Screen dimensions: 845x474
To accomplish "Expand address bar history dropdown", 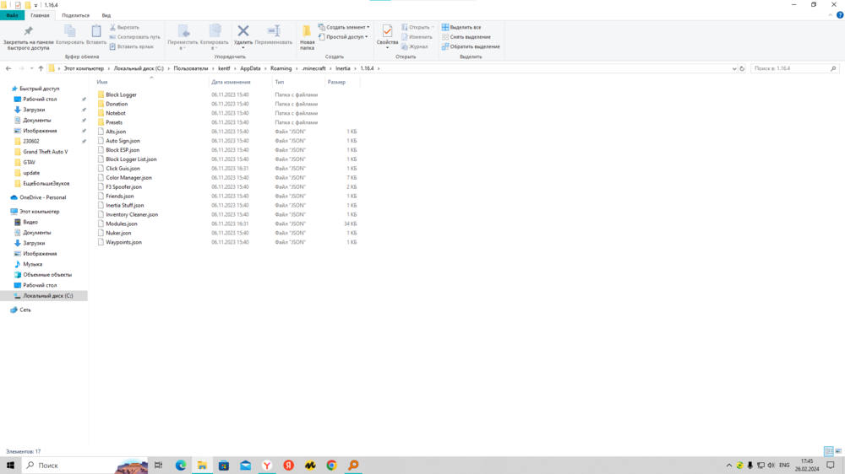I will (734, 68).
